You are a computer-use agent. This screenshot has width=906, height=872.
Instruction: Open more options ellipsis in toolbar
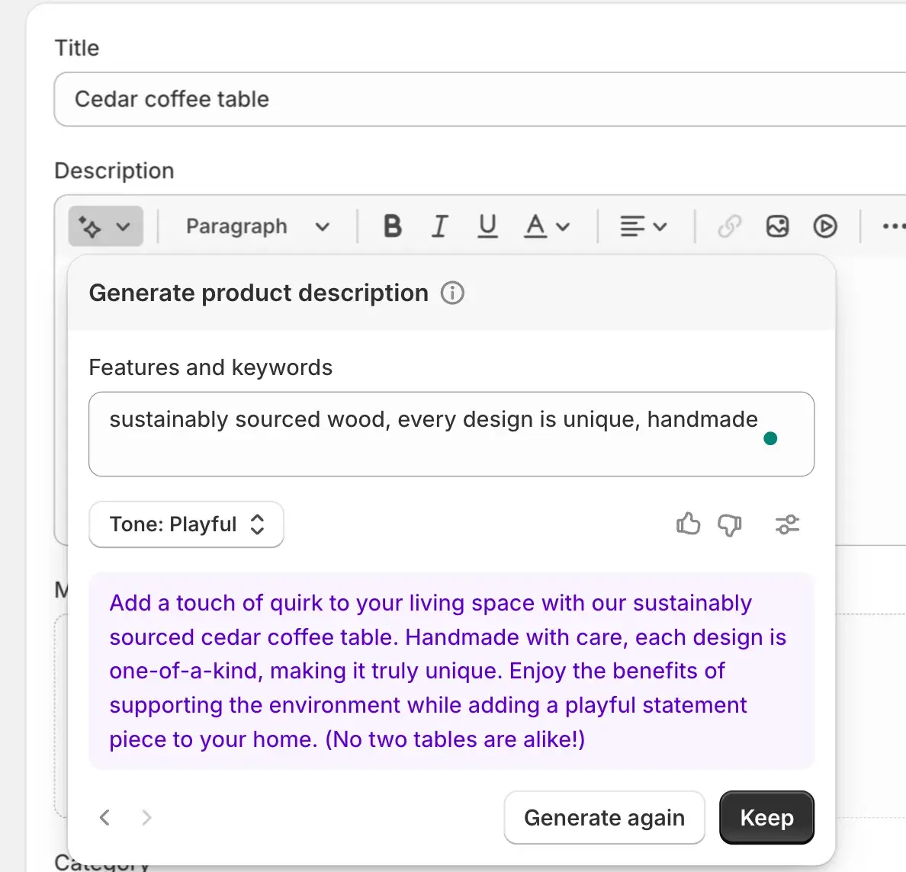pos(893,226)
